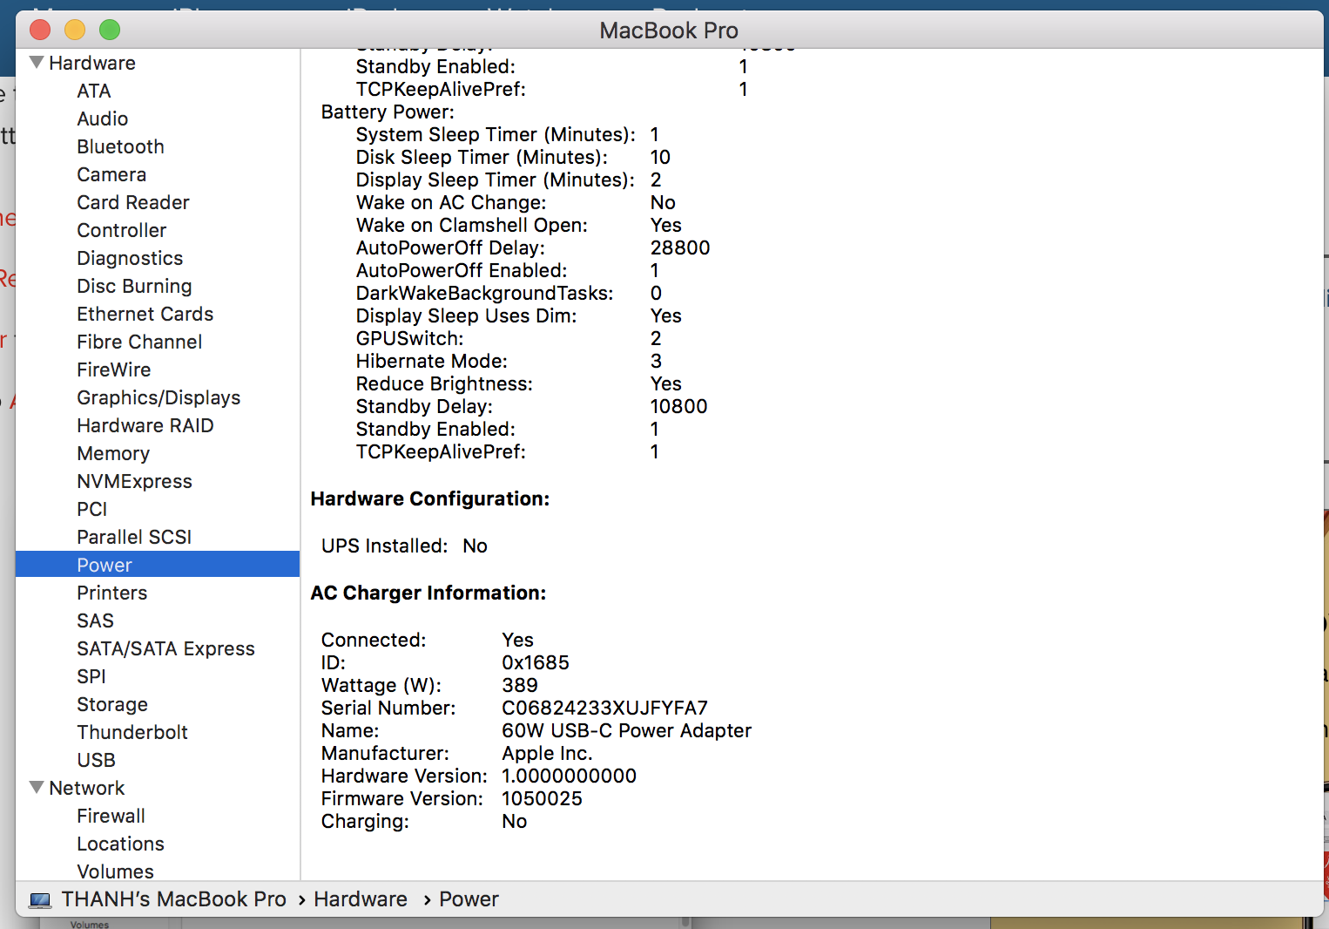
Task: Click the Disk Sleep Timer (Minutes) row
Action: (513, 157)
